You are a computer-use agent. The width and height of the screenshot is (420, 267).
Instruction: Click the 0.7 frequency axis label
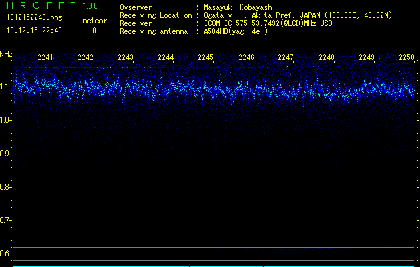(x=6, y=220)
